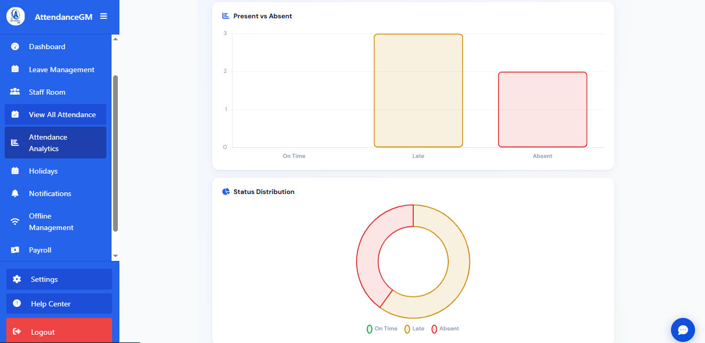This screenshot has height=343, width=705.
Task: Click the Offline Management wifi icon
Action: click(x=15, y=221)
